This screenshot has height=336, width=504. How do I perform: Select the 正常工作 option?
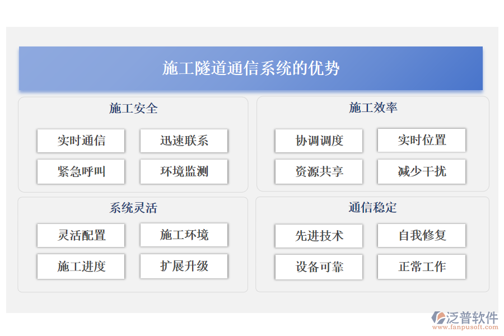pyautogui.click(x=422, y=267)
